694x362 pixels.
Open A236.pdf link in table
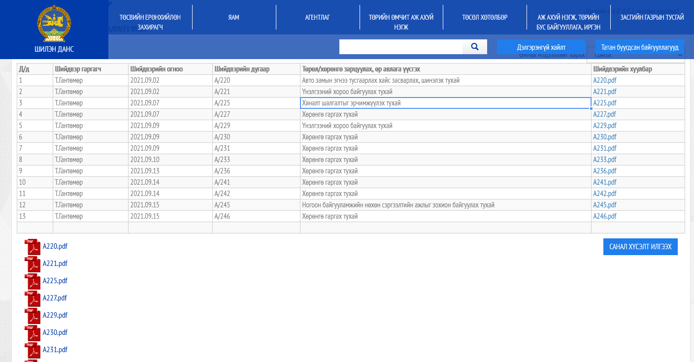605,171
